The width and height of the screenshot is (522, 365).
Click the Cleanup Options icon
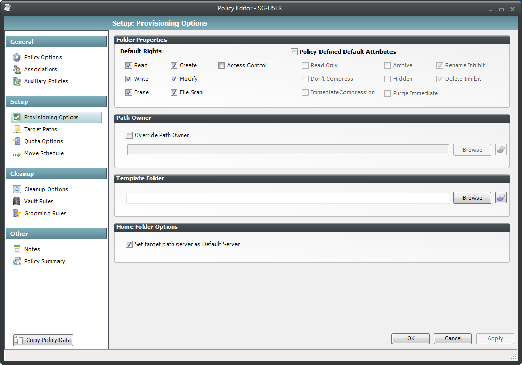coord(16,189)
